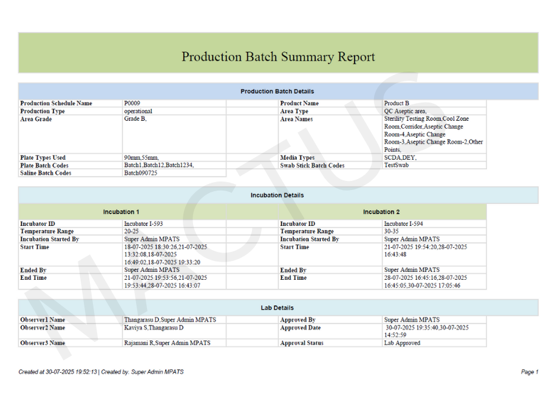Select the plate batch codes value Batch1,Batch12,Batch1234
Viewport: 558px width, 400px height.
(159, 166)
